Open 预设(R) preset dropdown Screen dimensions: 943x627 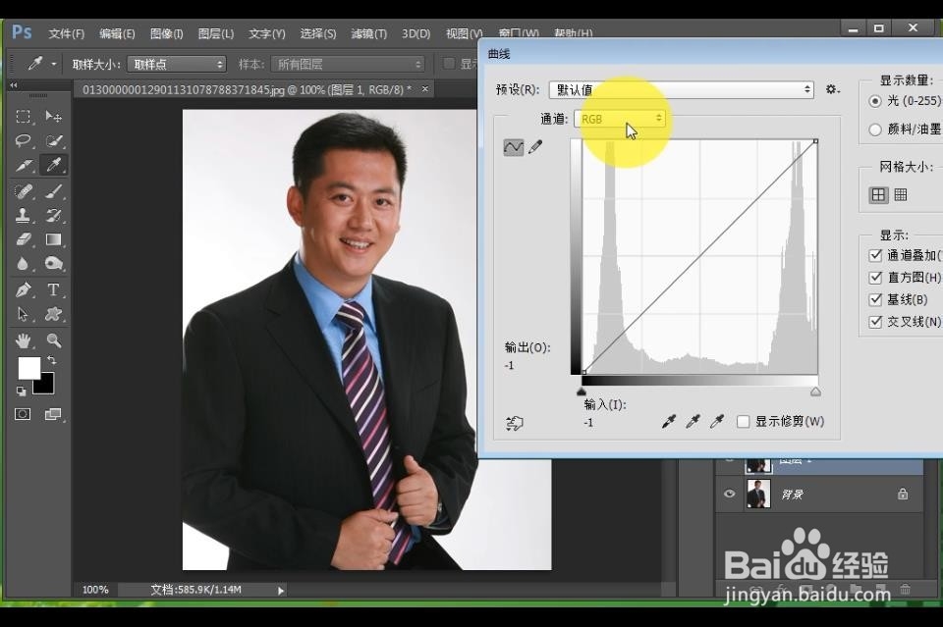pyautogui.click(x=682, y=90)
